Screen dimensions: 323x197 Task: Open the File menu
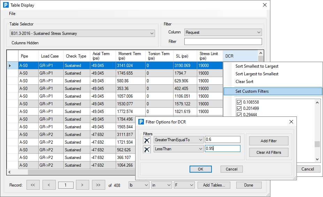tap(12, 14)
